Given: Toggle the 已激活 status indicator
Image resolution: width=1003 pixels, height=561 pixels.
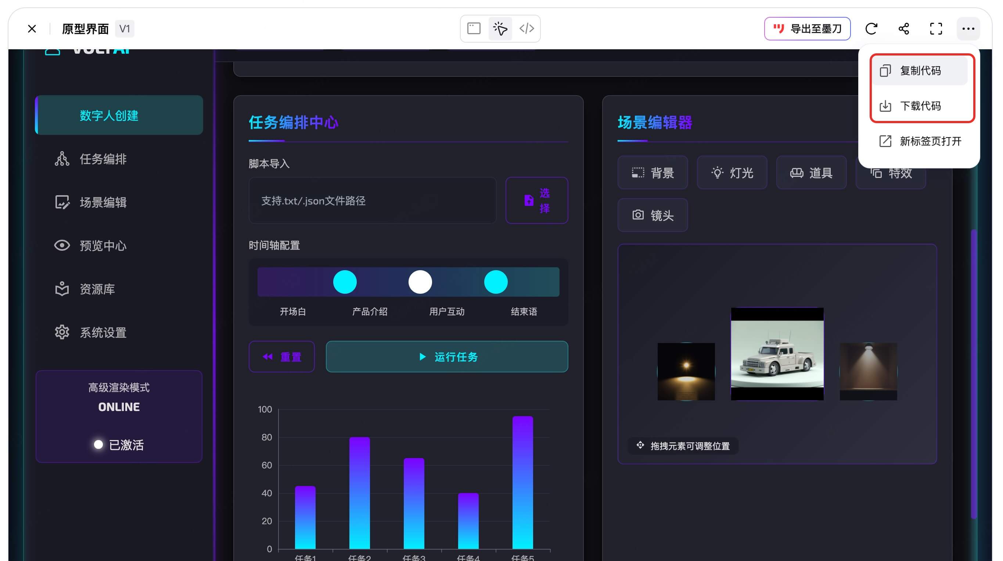Looking at the screenshot, I should (98, 444).
